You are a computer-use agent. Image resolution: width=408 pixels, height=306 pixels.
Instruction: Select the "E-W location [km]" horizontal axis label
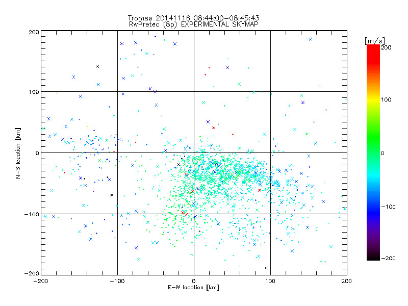click(193, 288)
